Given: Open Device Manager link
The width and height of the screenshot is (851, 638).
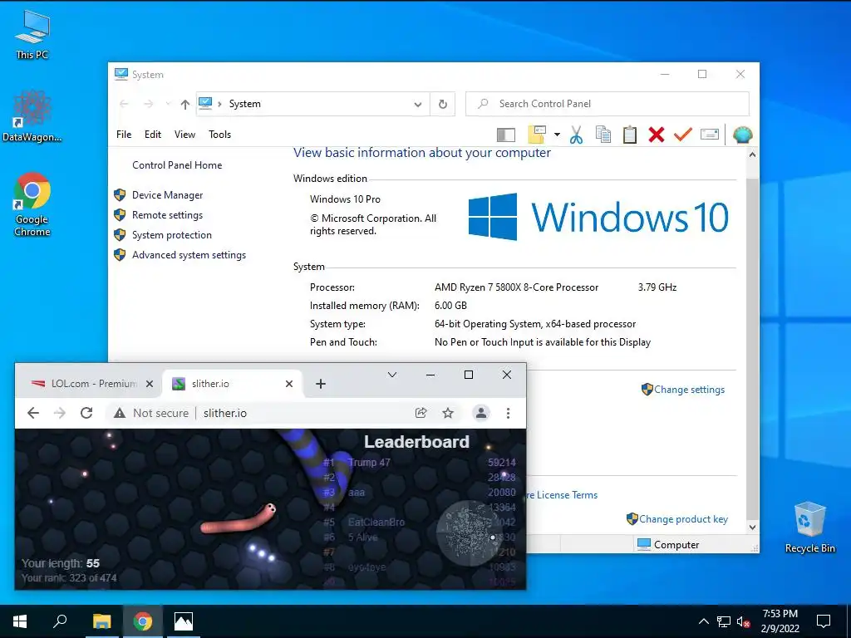Looking at the screenshot, I should pyautogui.click(x=167, y=194).
